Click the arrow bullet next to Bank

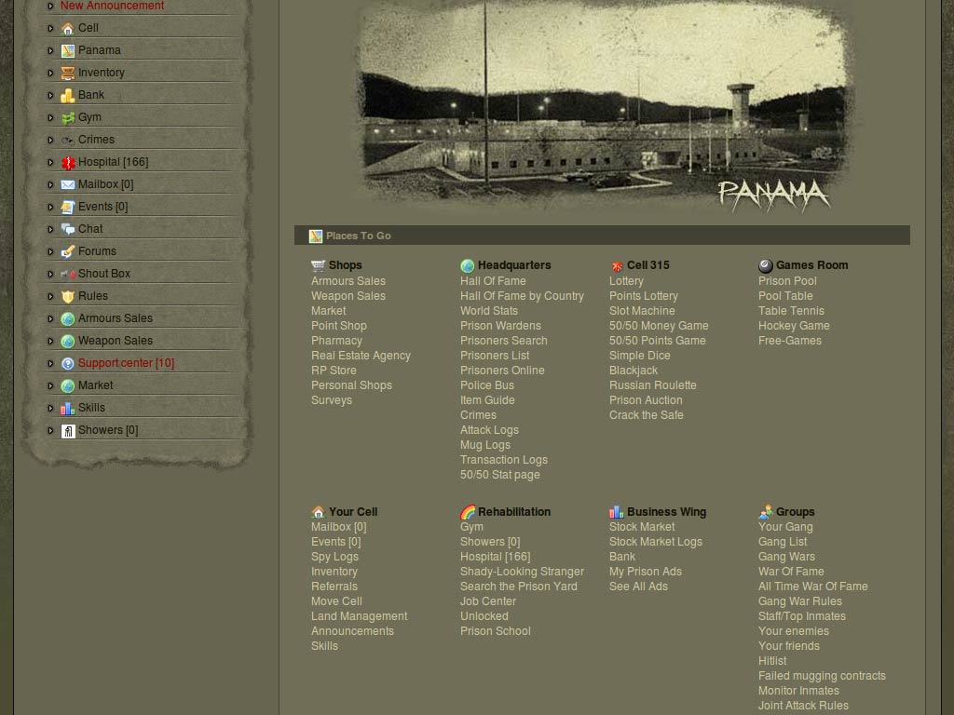(50, 96)
